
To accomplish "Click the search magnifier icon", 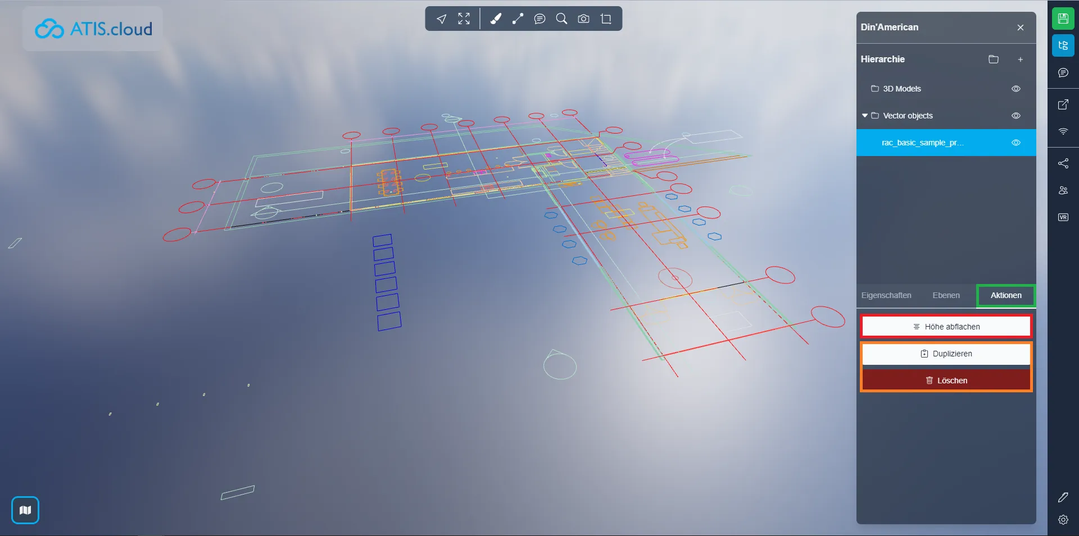I will coord(561,19).
